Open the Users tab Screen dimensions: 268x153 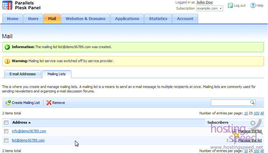click(x=33, y=18)
